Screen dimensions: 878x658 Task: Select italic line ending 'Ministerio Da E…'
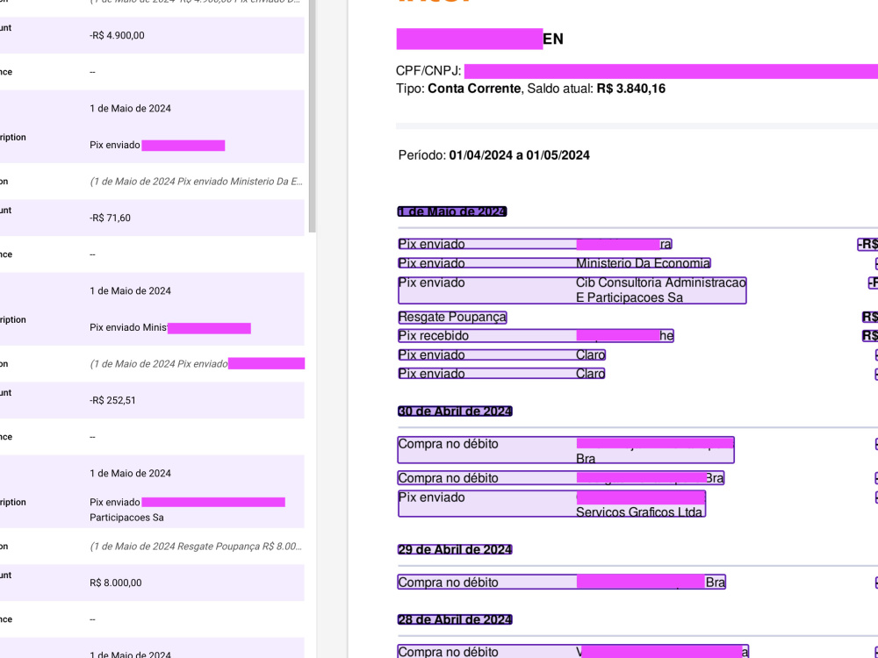point(196,182)
